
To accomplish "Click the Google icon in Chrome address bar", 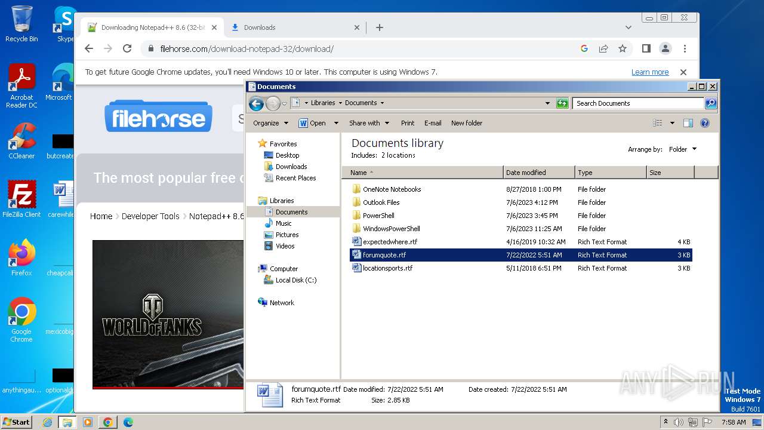I will pyautogui.click(x=584, y=48).
